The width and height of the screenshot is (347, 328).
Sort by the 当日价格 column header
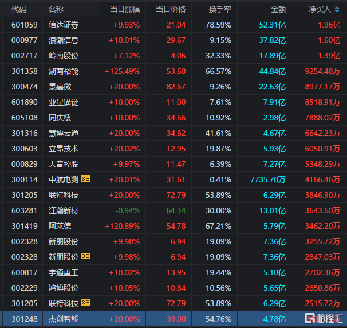click(x=171, y=10)
